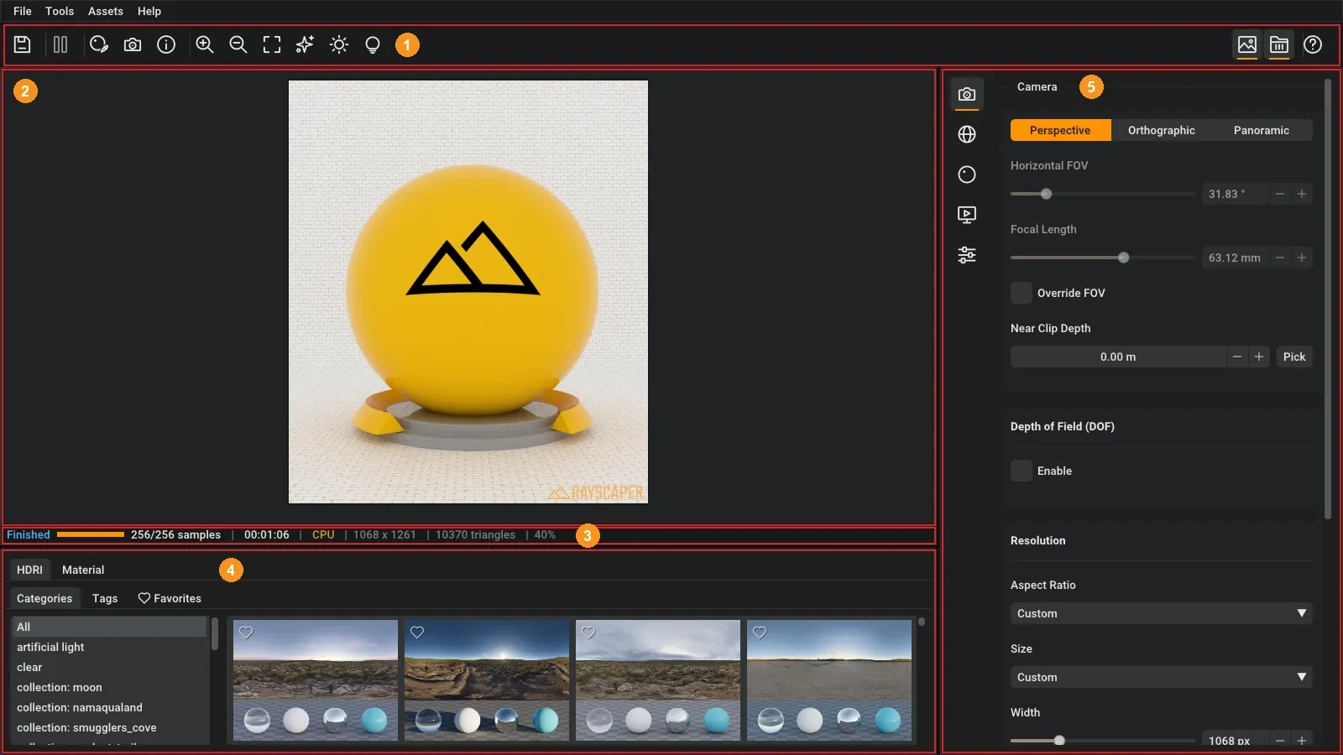The height and width of the screenshot is (755, 1343).
Task: Open the sphere material sidebar tab
Action: [967, 174]
